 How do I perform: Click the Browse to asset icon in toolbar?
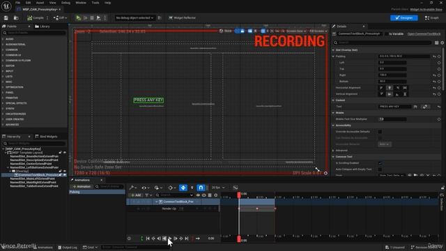[16, 18]
